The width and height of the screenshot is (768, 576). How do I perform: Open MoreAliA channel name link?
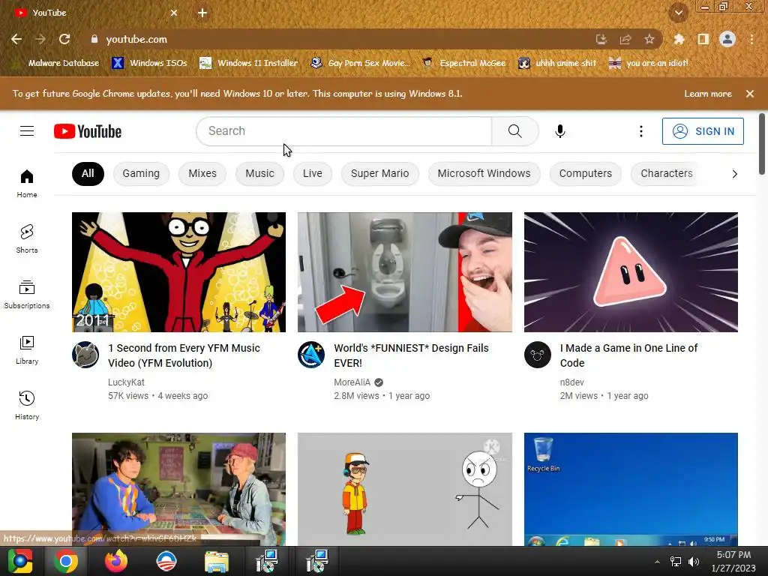point(352,382)
